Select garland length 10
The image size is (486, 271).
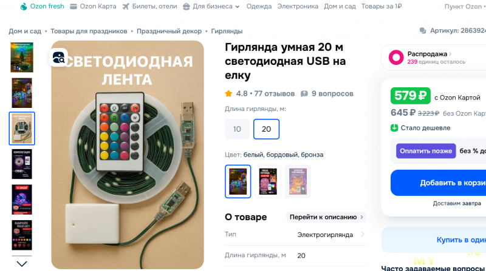(x=237, y=129)
